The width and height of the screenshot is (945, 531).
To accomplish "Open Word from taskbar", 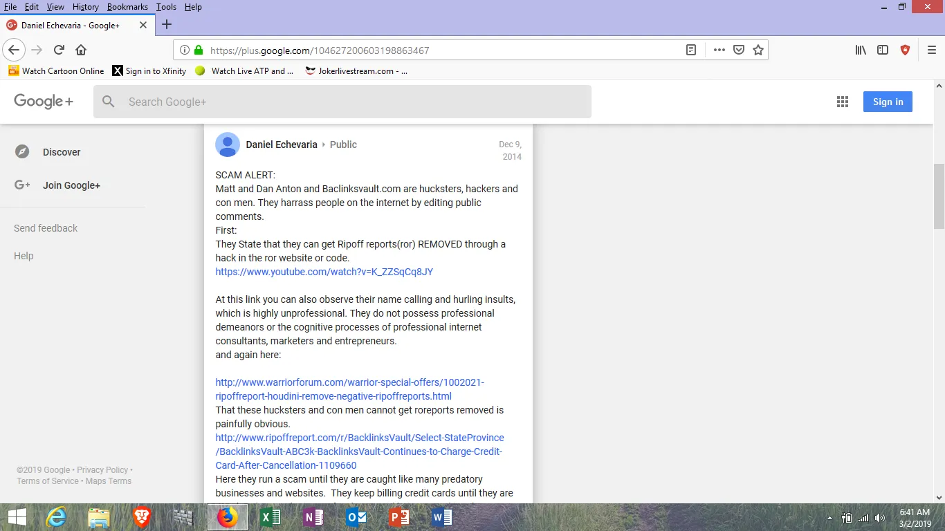I will click(442, 517).
